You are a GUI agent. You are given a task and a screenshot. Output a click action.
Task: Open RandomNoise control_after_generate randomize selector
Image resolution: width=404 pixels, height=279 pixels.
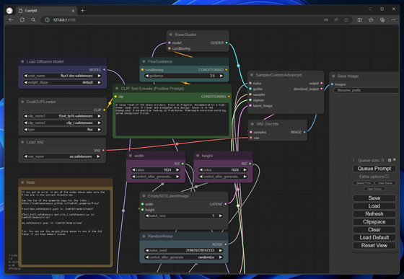[x=184, y=257]
